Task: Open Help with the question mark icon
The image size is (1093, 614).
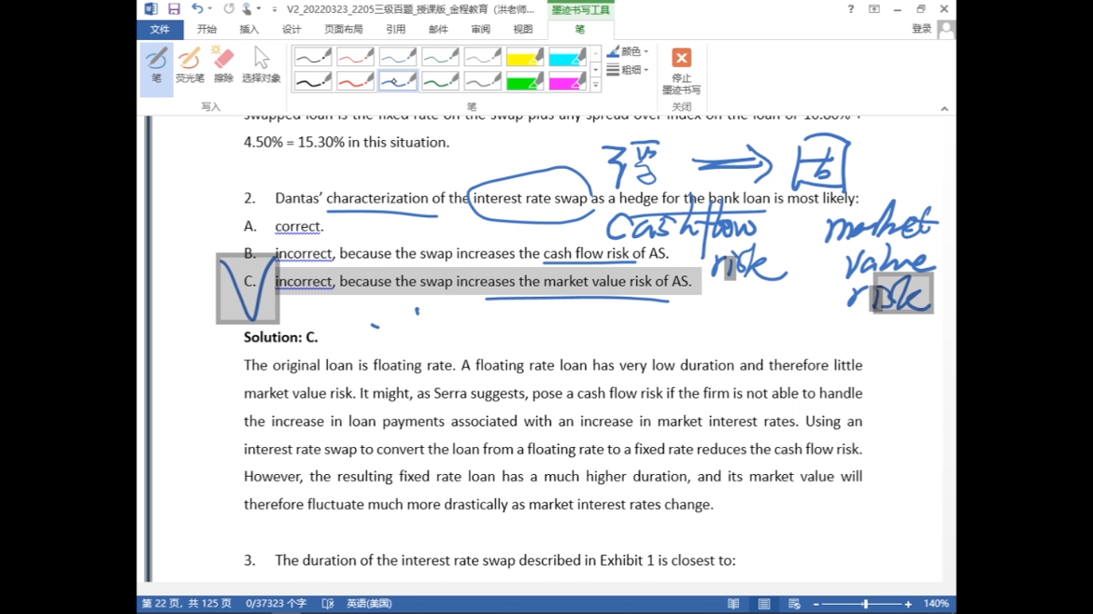Action: pos(850,9)
